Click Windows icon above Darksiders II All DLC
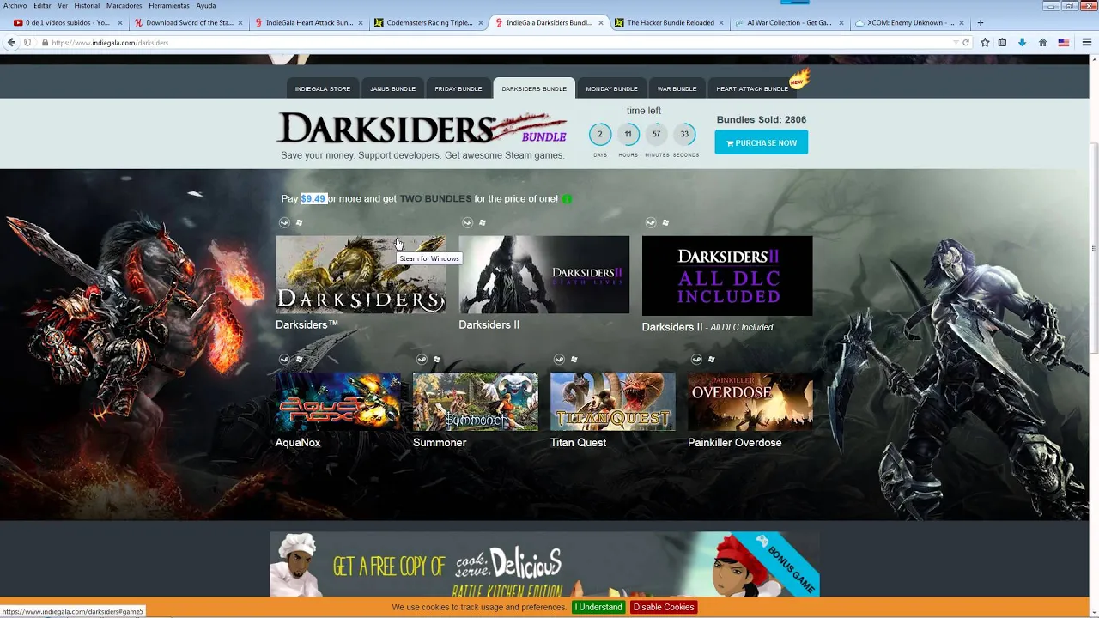This screenshot has width=1099, height=618. point(665,222)
